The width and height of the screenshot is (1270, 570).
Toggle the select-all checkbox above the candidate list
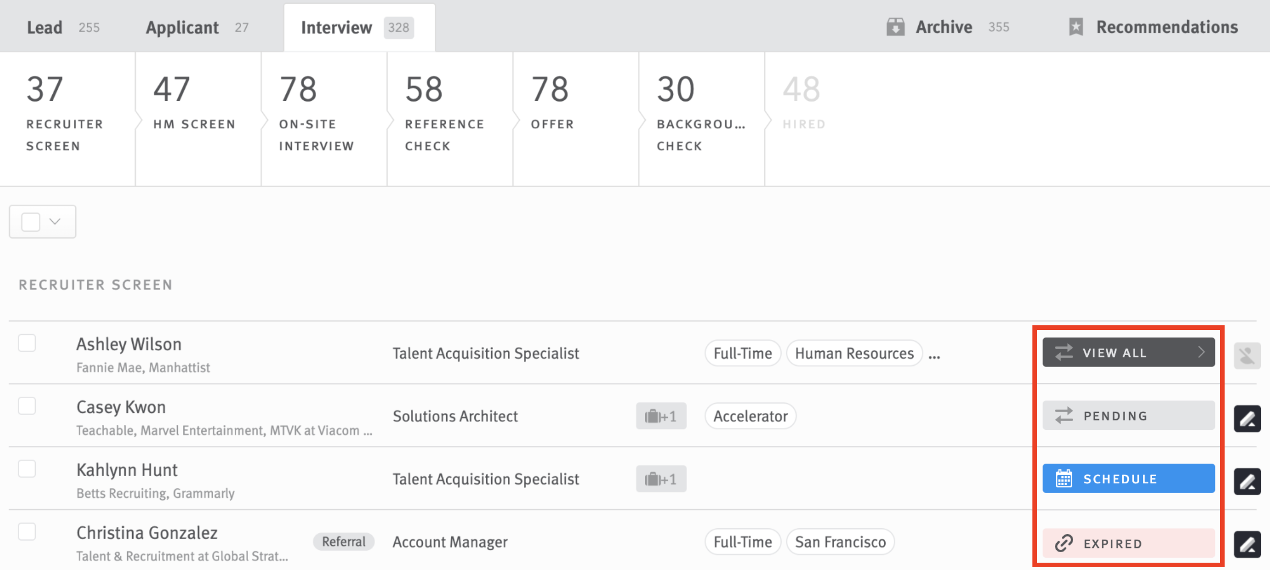coord(30,221)
